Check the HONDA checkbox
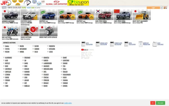This screenshot has width=169, height=106. [x=19, y=52]
